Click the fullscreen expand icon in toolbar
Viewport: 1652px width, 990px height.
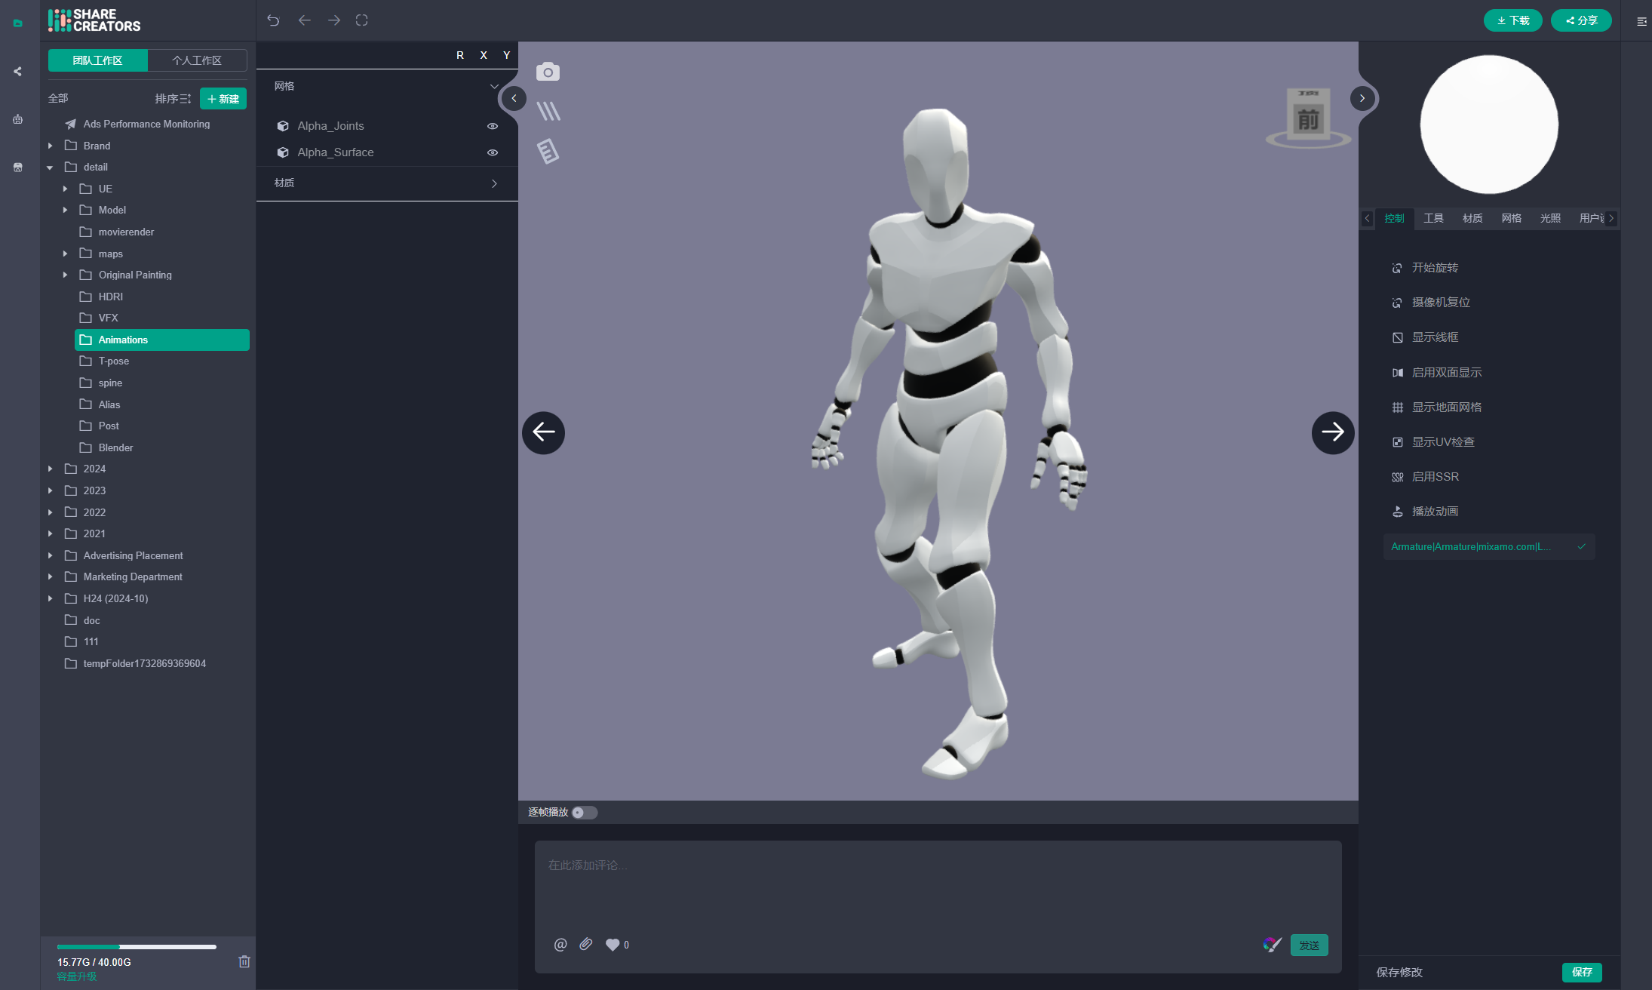pos(362,20)
